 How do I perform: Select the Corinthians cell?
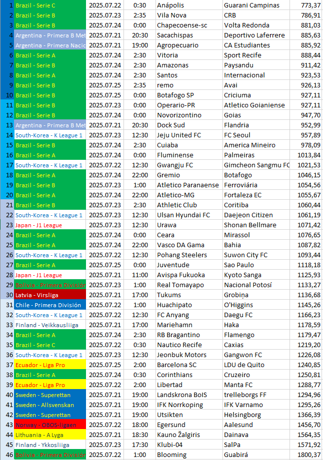189,375
